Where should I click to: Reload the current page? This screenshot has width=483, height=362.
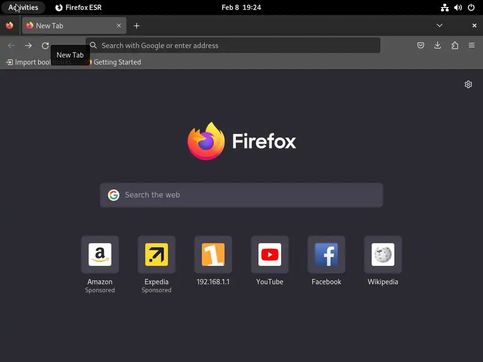45,46
